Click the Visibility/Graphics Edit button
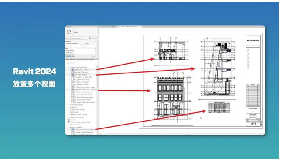This screenshot has height=163, width=281. click(x=87, y=43)
